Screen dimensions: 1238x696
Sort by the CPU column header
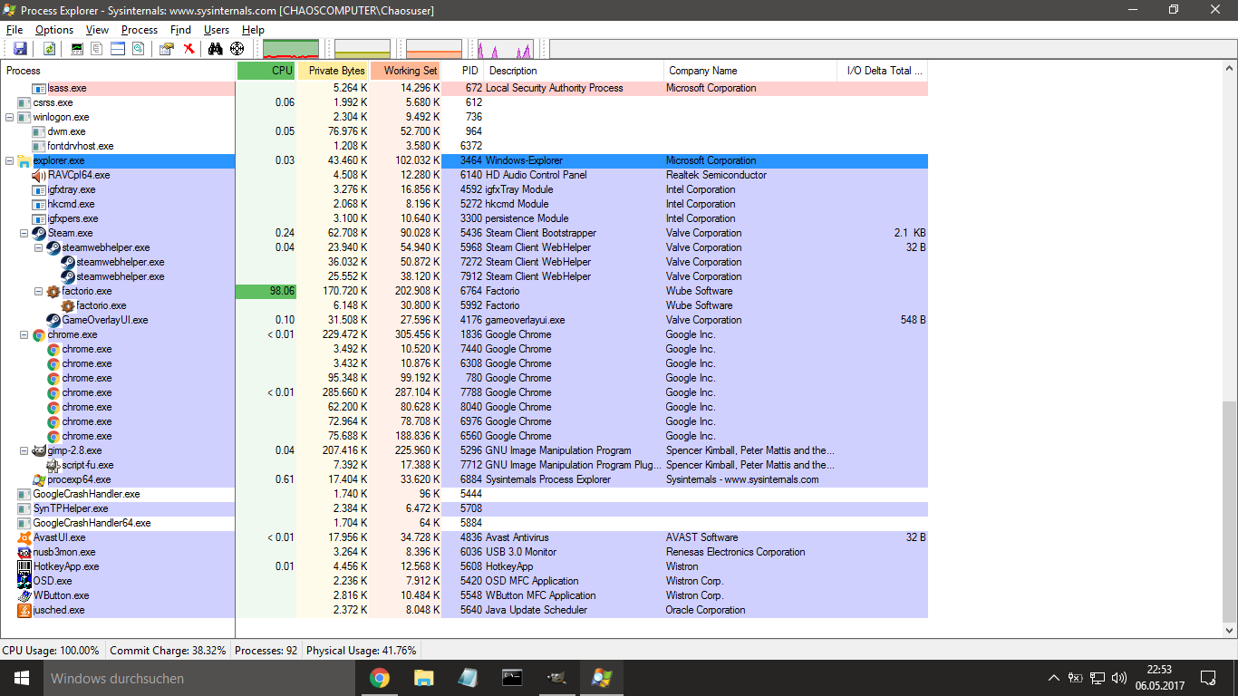tap(266, 71)
